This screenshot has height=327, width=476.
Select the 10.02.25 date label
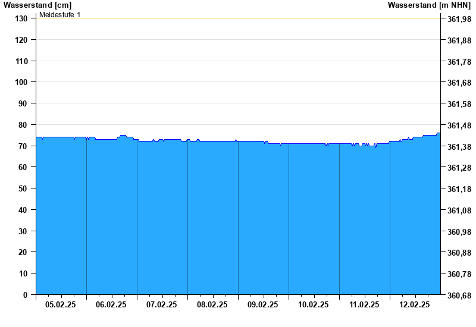[x=314, y=304]
